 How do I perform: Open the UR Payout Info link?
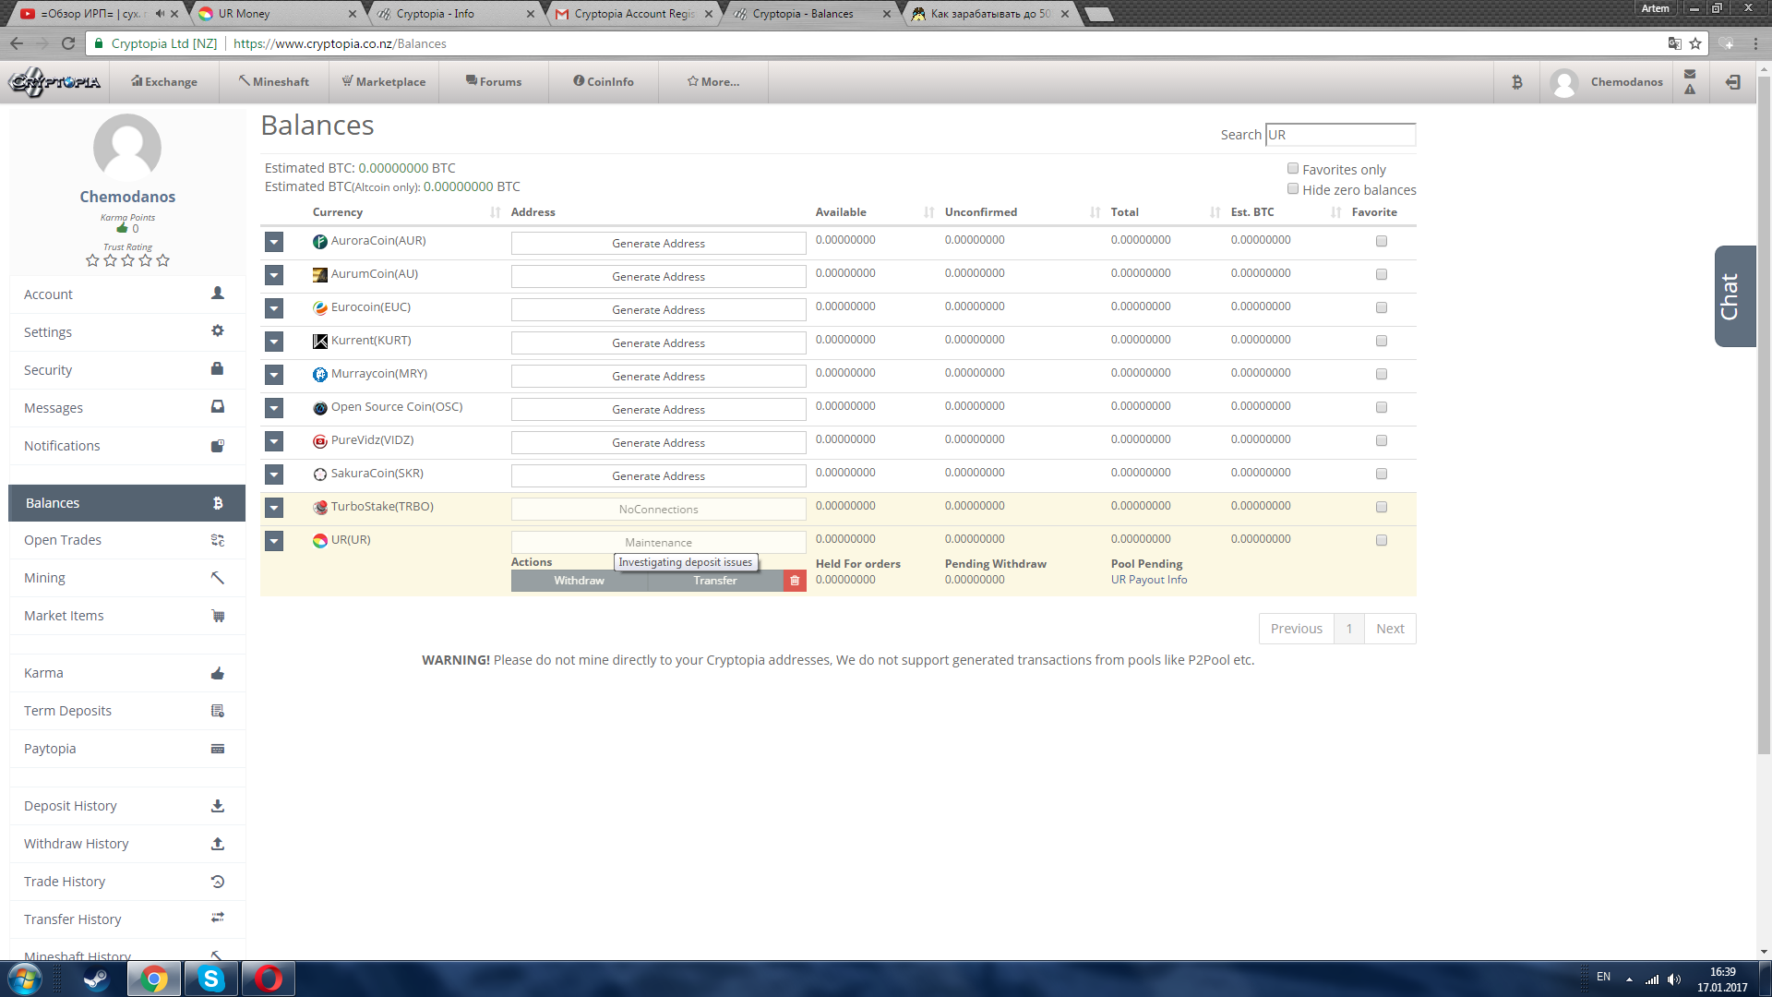[x=1149, y=581]
